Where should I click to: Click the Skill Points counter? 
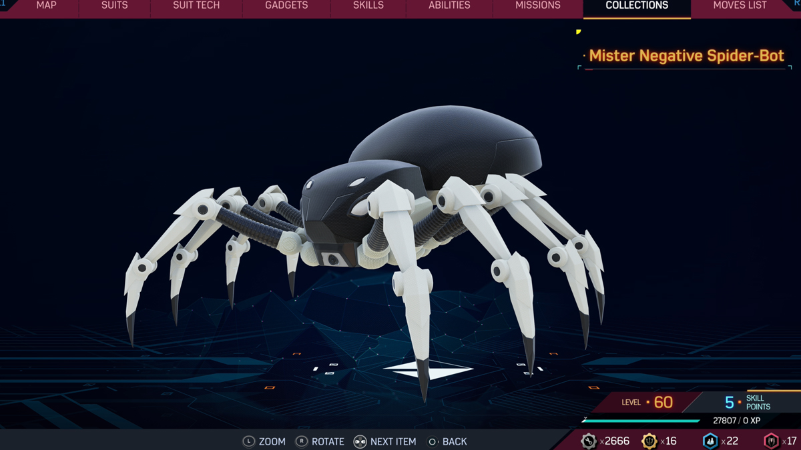[x=748, y=402]
